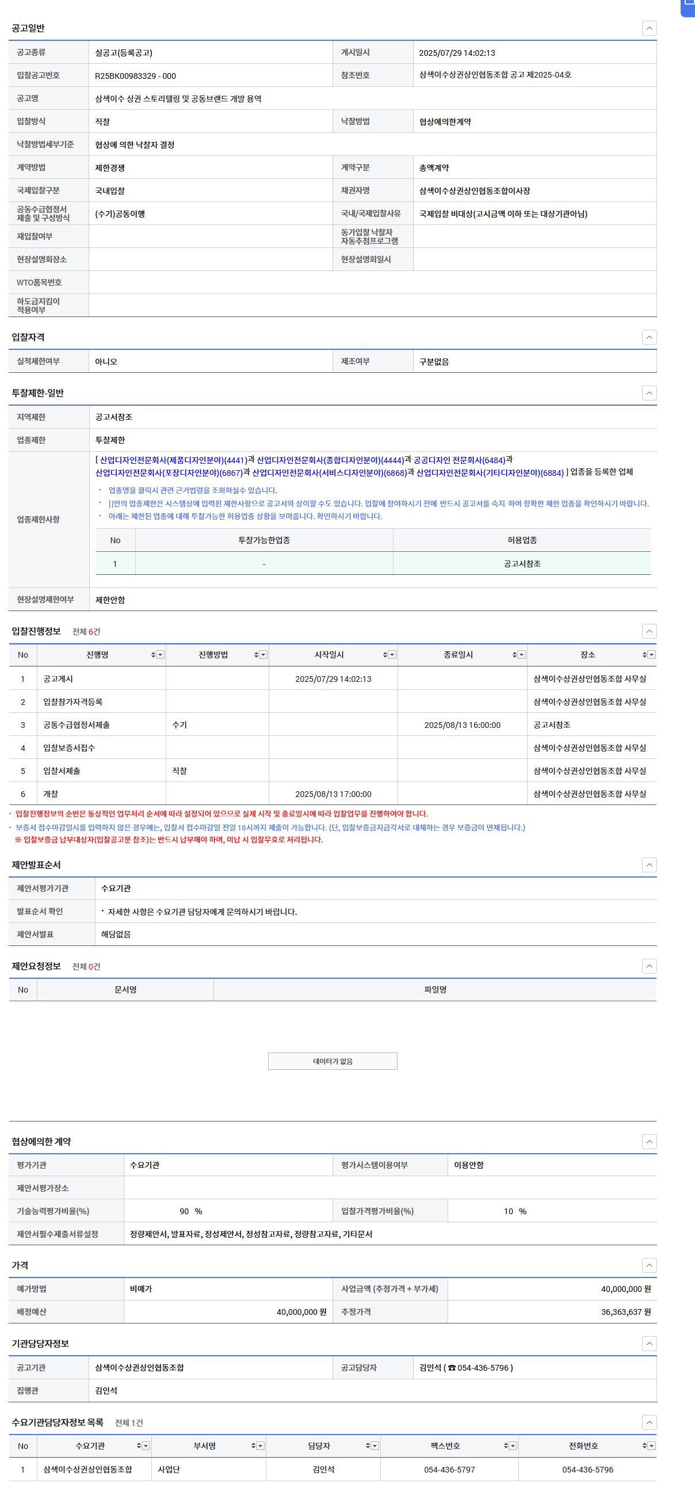Open filter dropdown for 장소 column
Viewport: 695px width, 1499px height.
pyautogui.click(x=651, y=655)
